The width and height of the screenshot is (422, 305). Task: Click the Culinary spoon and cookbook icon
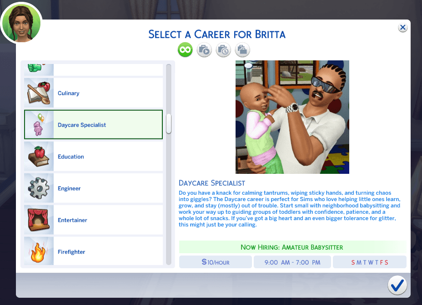pyautogui.click(x=39, y=93)
